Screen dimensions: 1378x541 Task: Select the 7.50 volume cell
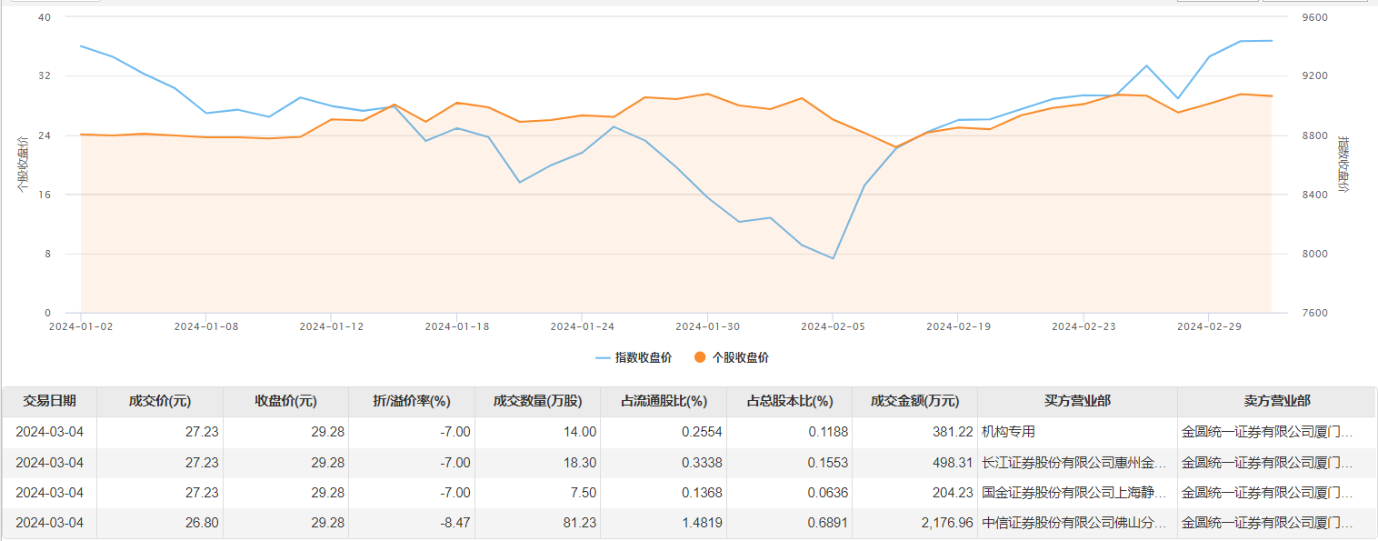[537, 493]
